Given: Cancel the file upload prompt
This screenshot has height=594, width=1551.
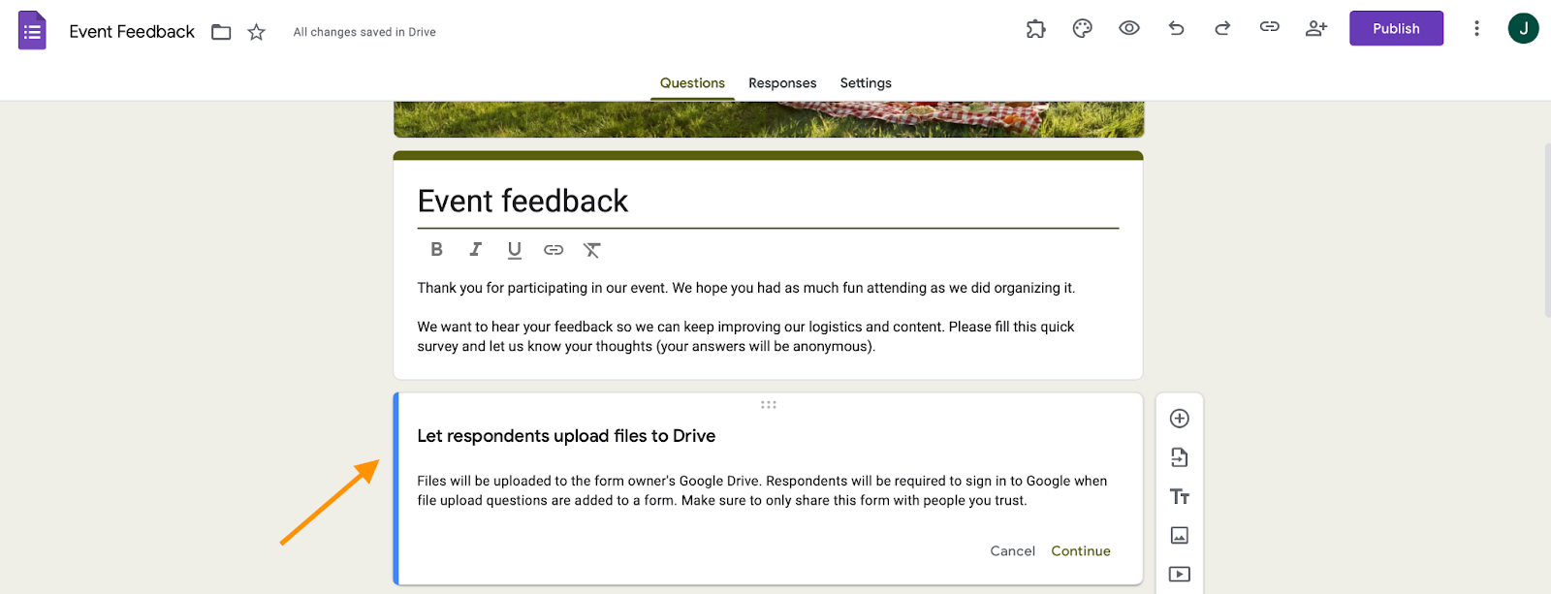Looking at the screenshot, I should (x=1012, y=551).
